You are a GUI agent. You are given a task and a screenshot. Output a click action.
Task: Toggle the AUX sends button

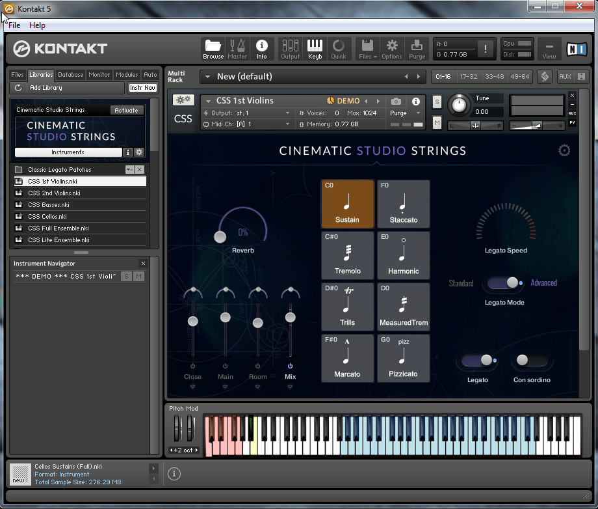pos(565,77)
